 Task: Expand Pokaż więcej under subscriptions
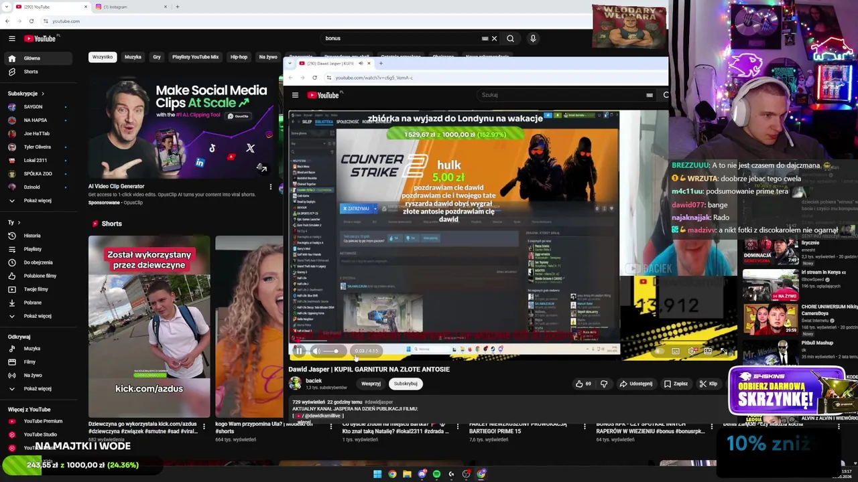37,201
